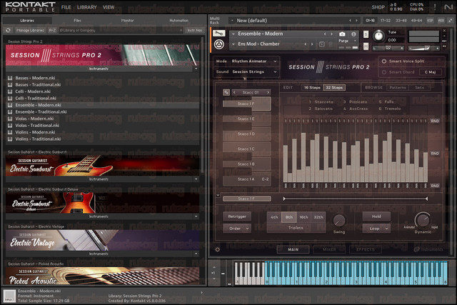This screenshot has height=305, width=457.
Task: Select the next snapshot after Chamber
Action: 312,44
